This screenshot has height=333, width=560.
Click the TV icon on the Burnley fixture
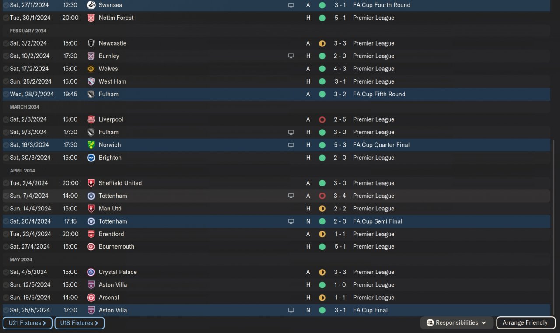click(x=291, y=56)
